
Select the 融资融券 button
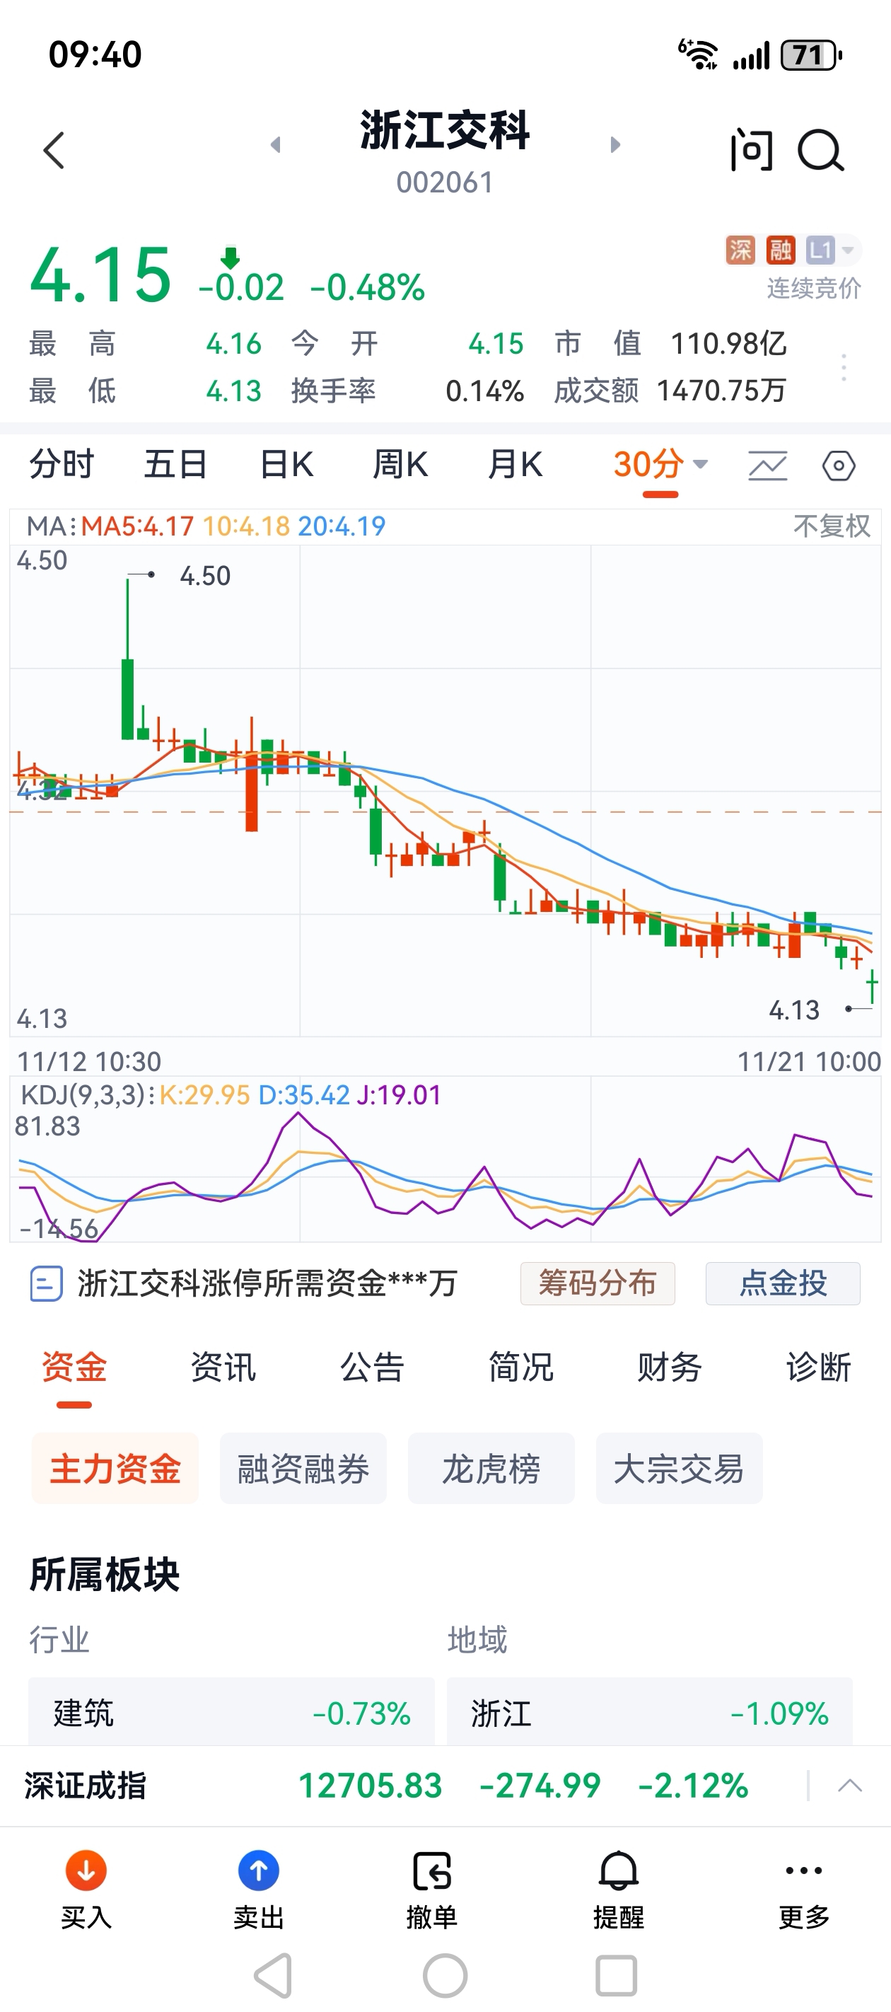point(303,1469)
